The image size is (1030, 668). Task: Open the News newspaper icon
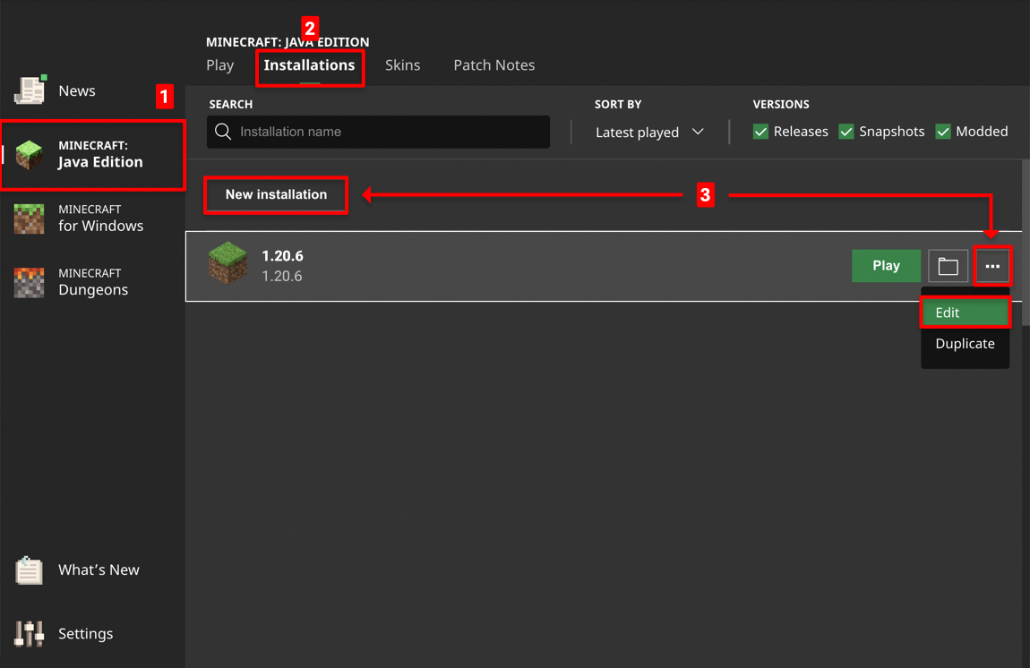coord(30,90)
